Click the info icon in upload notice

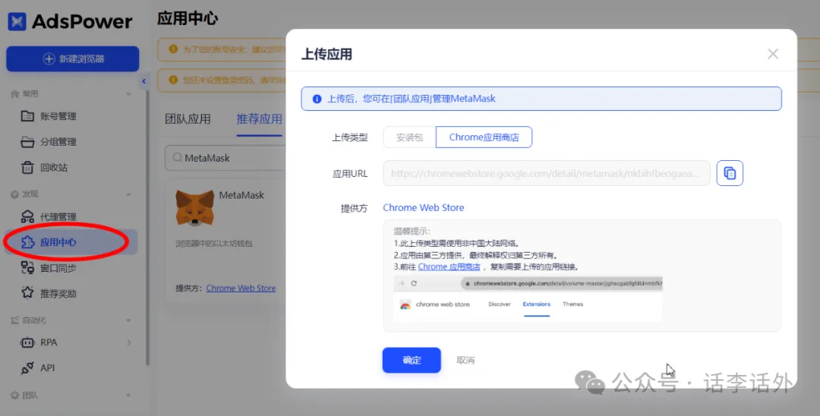317,99
